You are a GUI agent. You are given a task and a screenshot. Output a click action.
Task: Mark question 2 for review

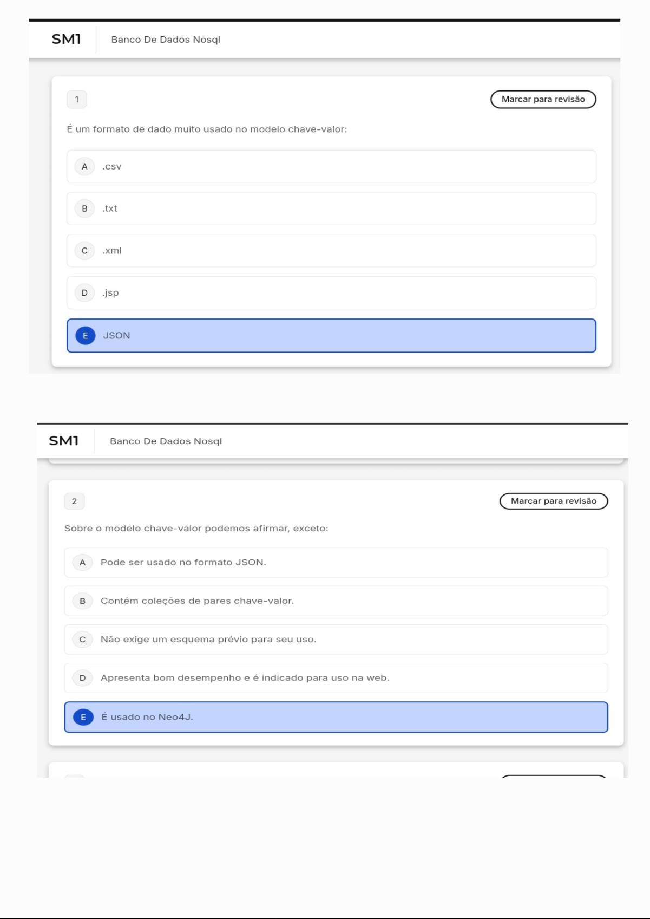point(553,501)
